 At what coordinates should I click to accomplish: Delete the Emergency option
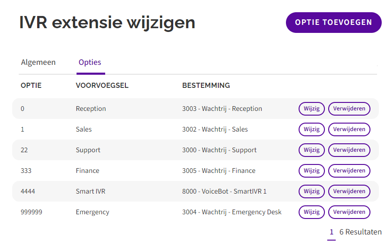(349, 212)
